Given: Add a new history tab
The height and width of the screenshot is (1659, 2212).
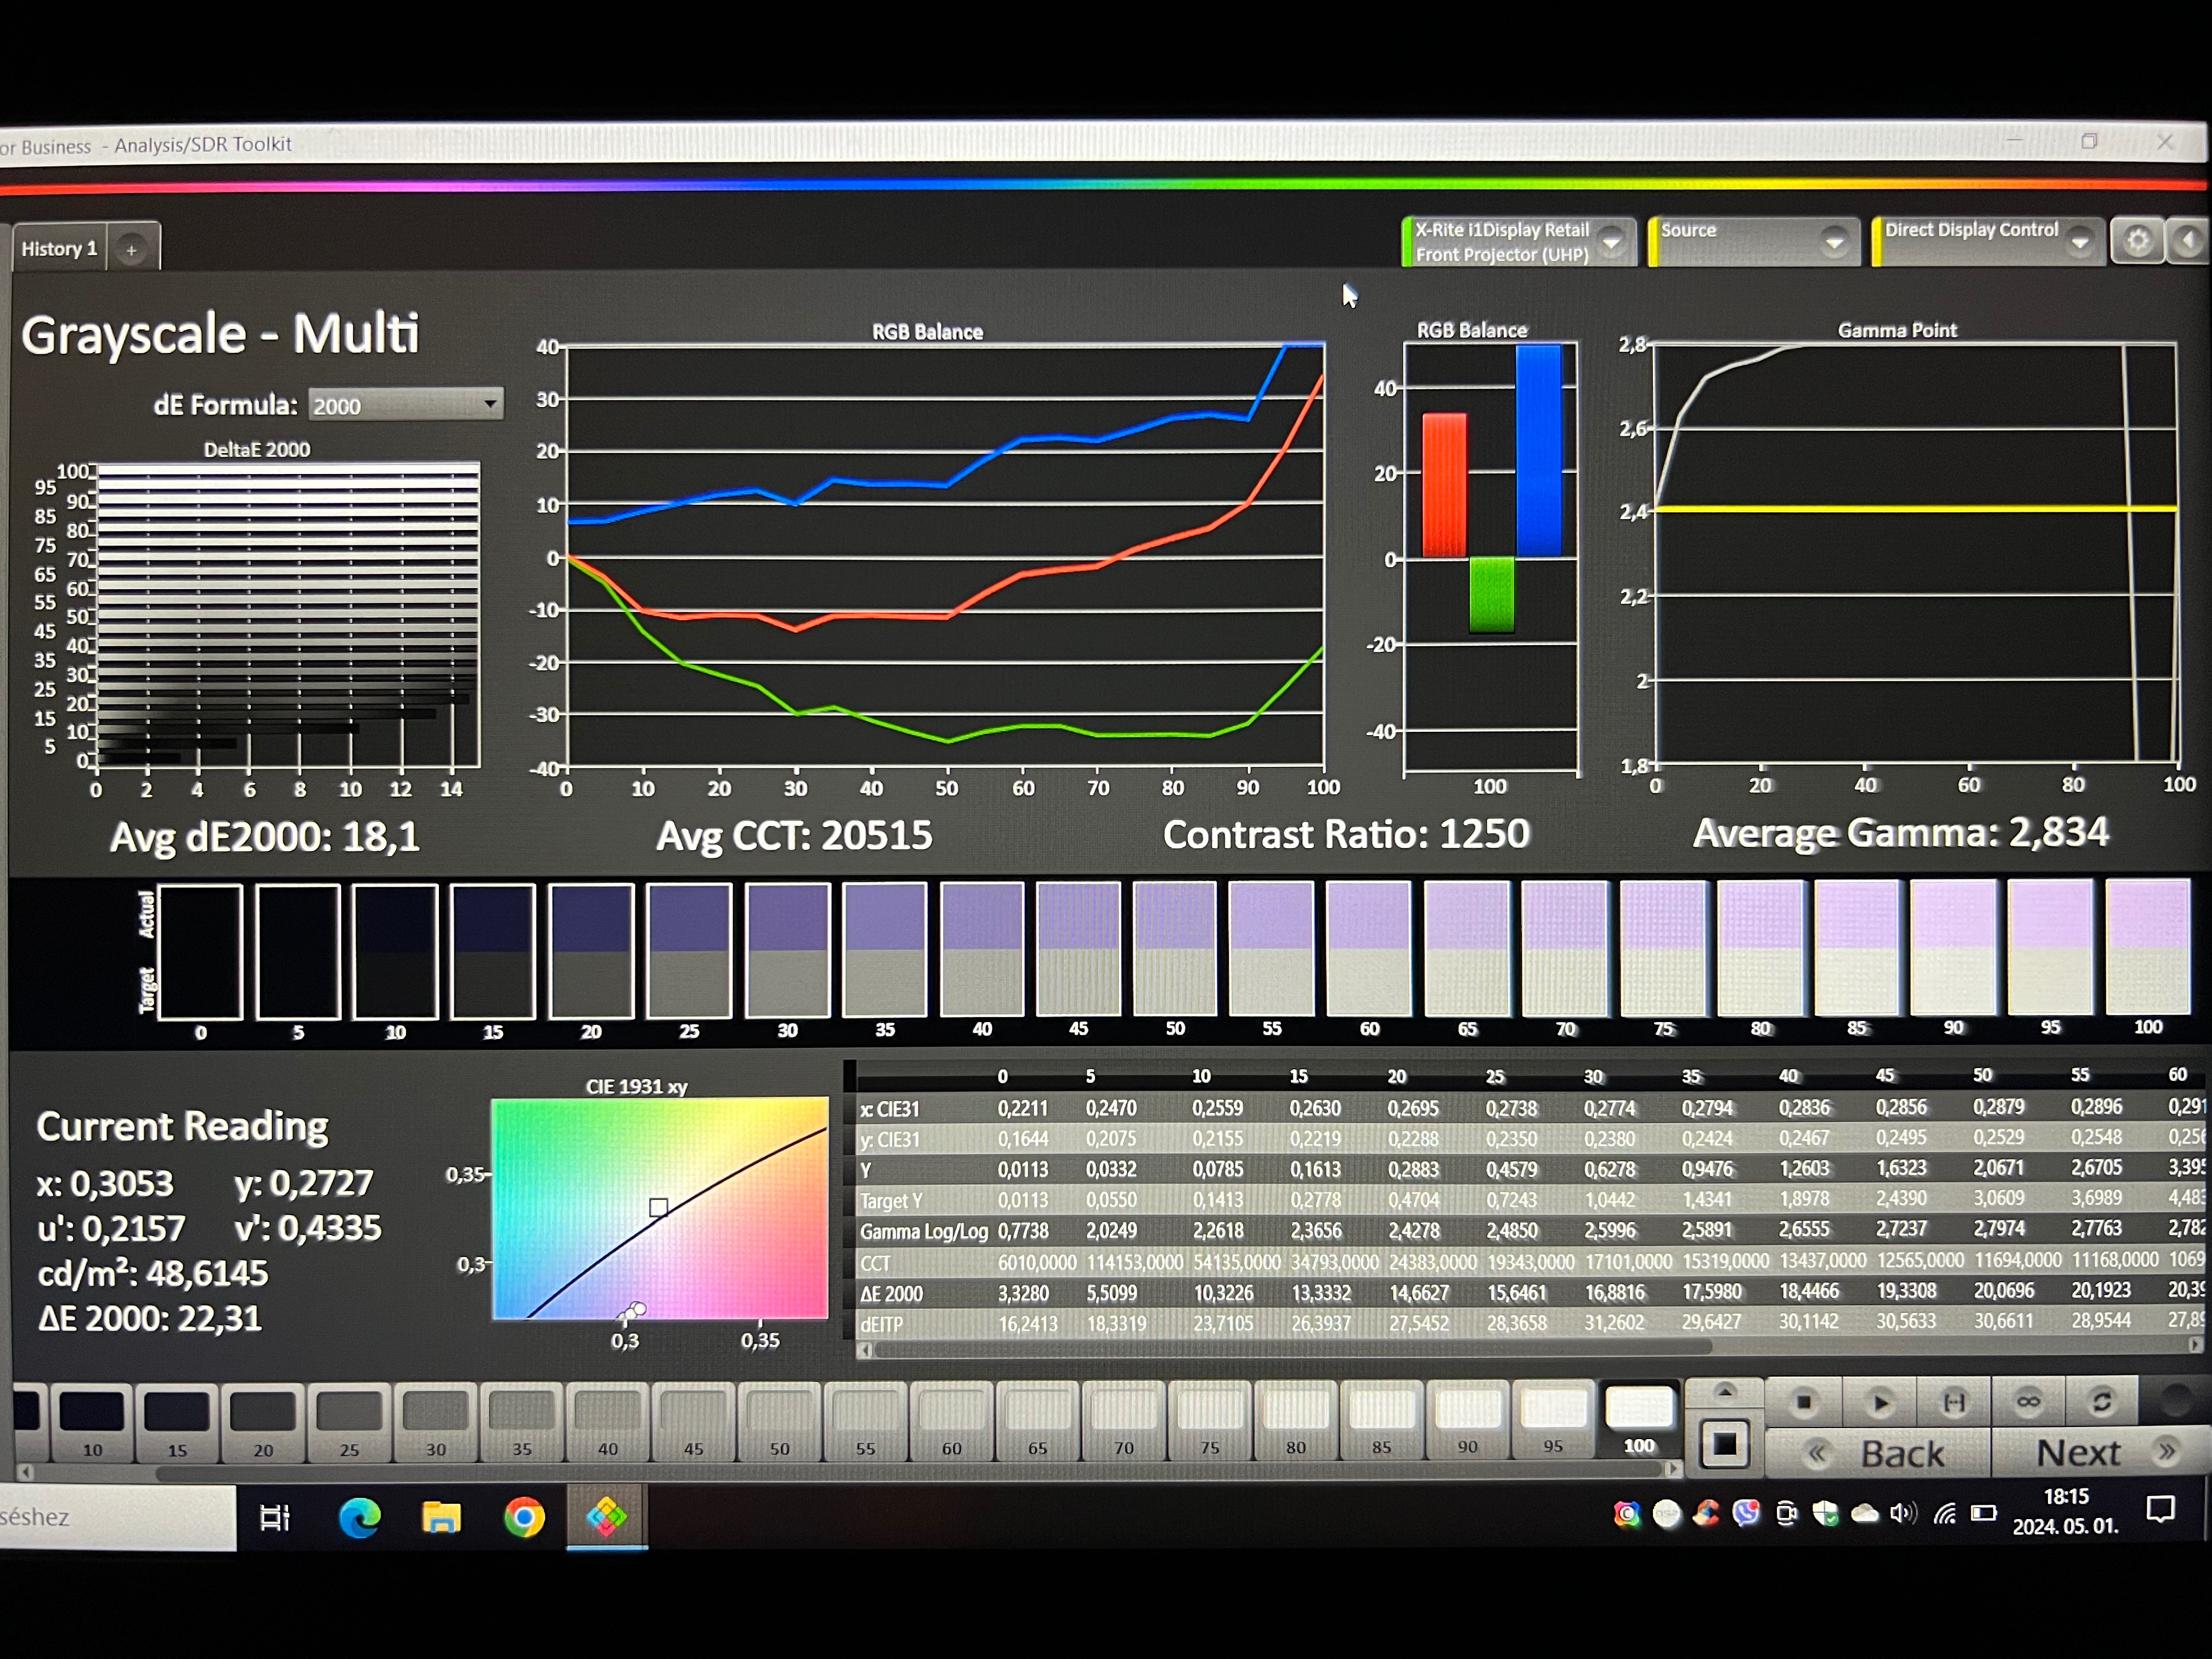Looking at the screenshot, I should 131,250.
